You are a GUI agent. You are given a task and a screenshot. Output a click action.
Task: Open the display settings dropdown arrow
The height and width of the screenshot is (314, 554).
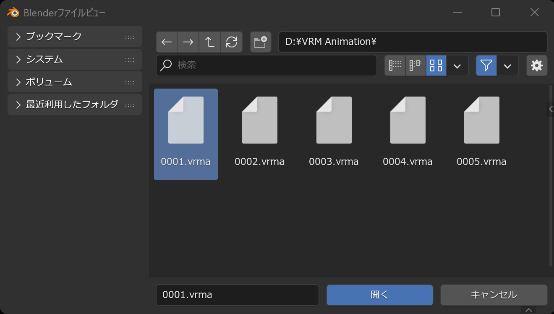pyautogui.click(x=457, y=66)
